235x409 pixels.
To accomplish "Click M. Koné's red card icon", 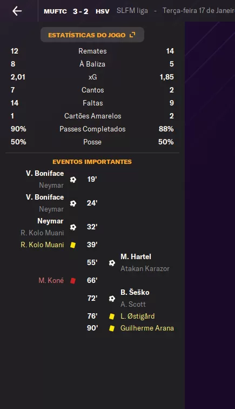I will click(73, 280).
